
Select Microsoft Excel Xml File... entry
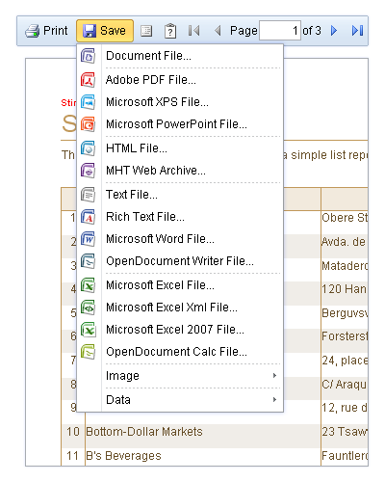[x=180, y=308]
